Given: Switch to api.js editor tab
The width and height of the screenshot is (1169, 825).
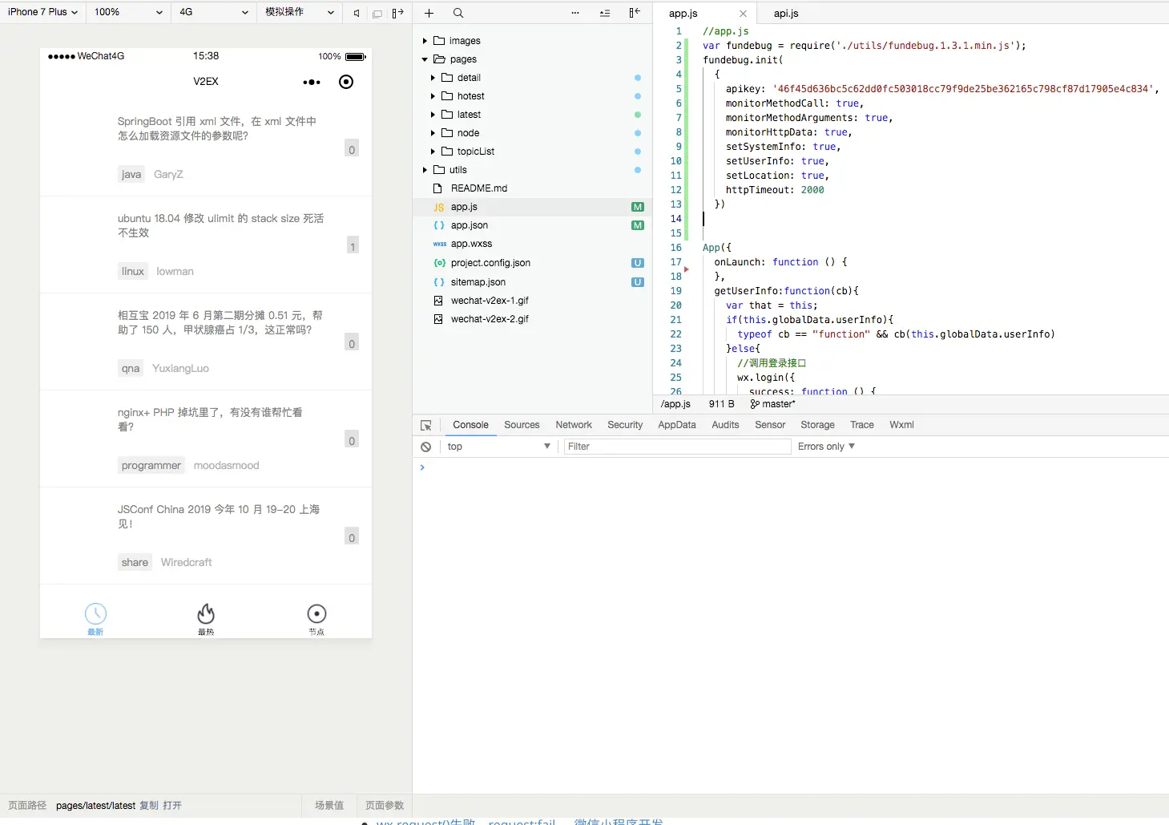Looking at the screenshot, I should click(x=786, y=14).
